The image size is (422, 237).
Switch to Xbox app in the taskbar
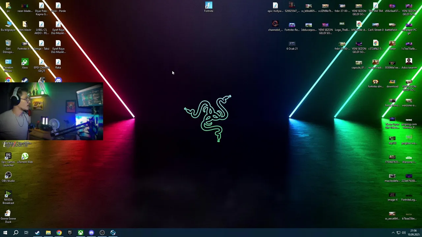pyautogui.click(x=80, y=233)
